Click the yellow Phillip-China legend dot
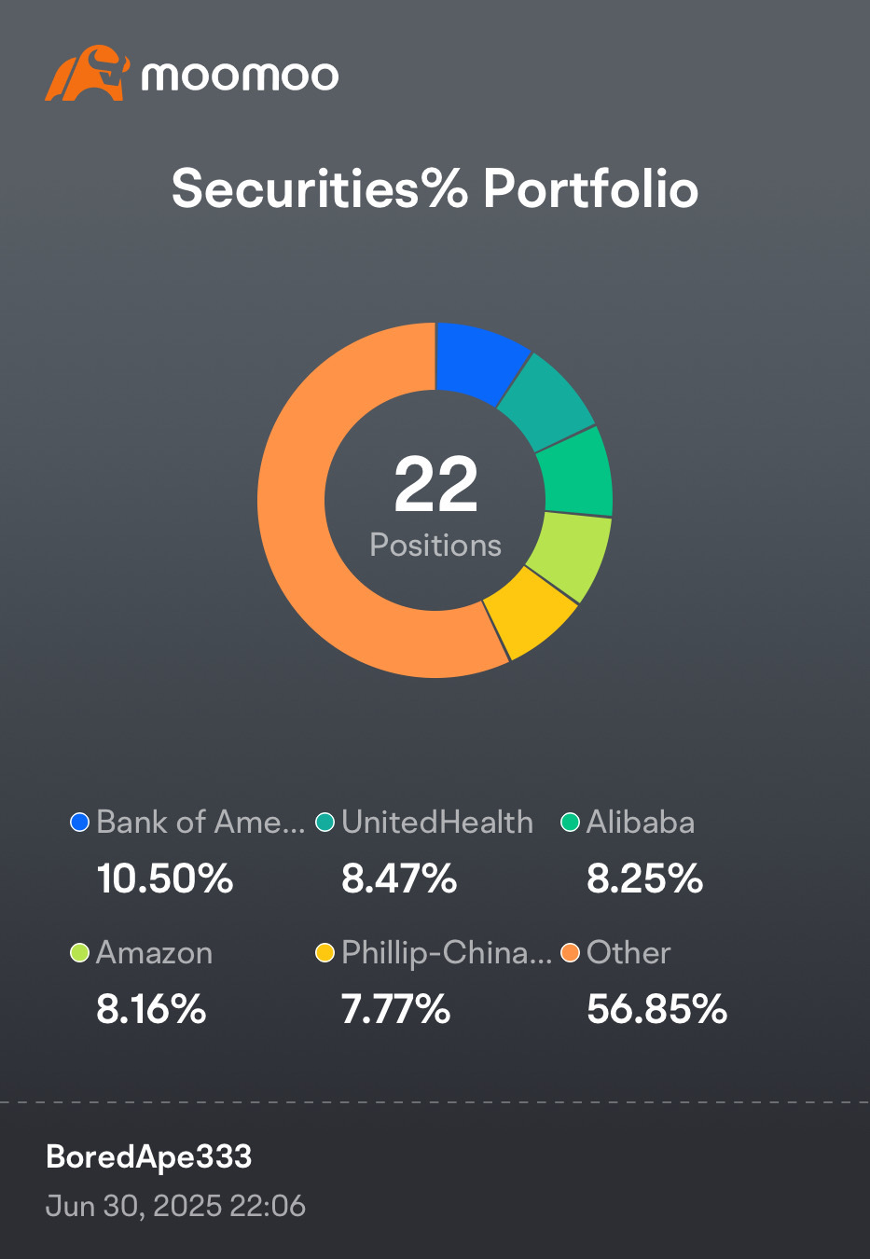This screenshot has height=1259, width=870. tap(325, 953)
